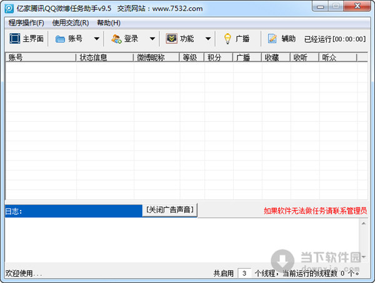Expand the 登录 dropdown arrow
The width and height of the screenshot is (375, 283).
click(152, 39)
